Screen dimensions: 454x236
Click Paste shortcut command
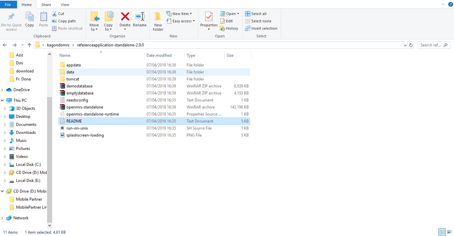click(67, 28)
